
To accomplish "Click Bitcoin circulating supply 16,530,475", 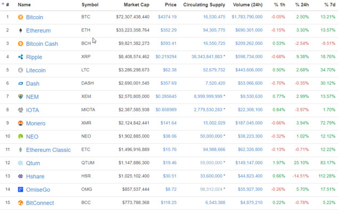I will [214, 17].
